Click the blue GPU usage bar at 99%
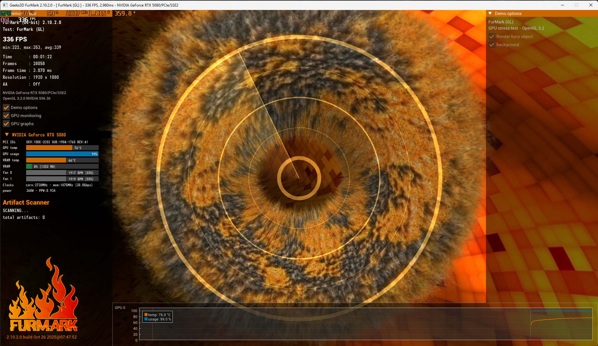Viewport: 598px width, 346px height. point(62,154)
